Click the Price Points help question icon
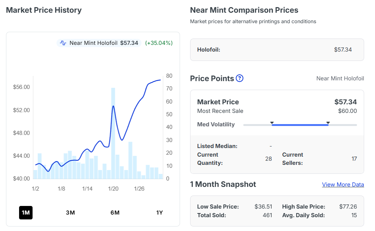The width and height of the screenshot is (375, 231). [x=240, y=78]
